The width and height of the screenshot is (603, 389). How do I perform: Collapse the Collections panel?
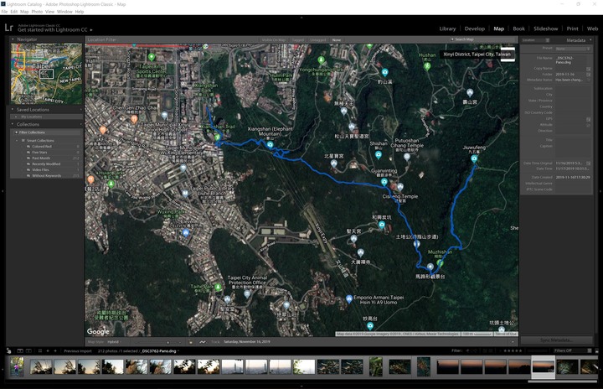[13, 124]
